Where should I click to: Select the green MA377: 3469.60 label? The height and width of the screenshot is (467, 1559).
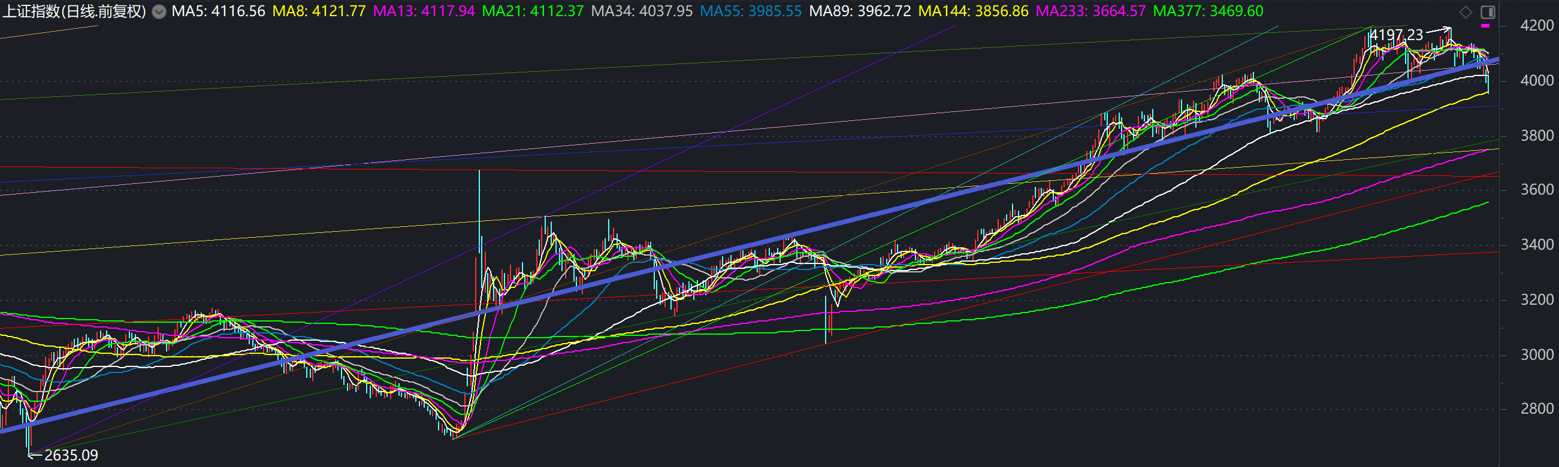coord(1208,11)
